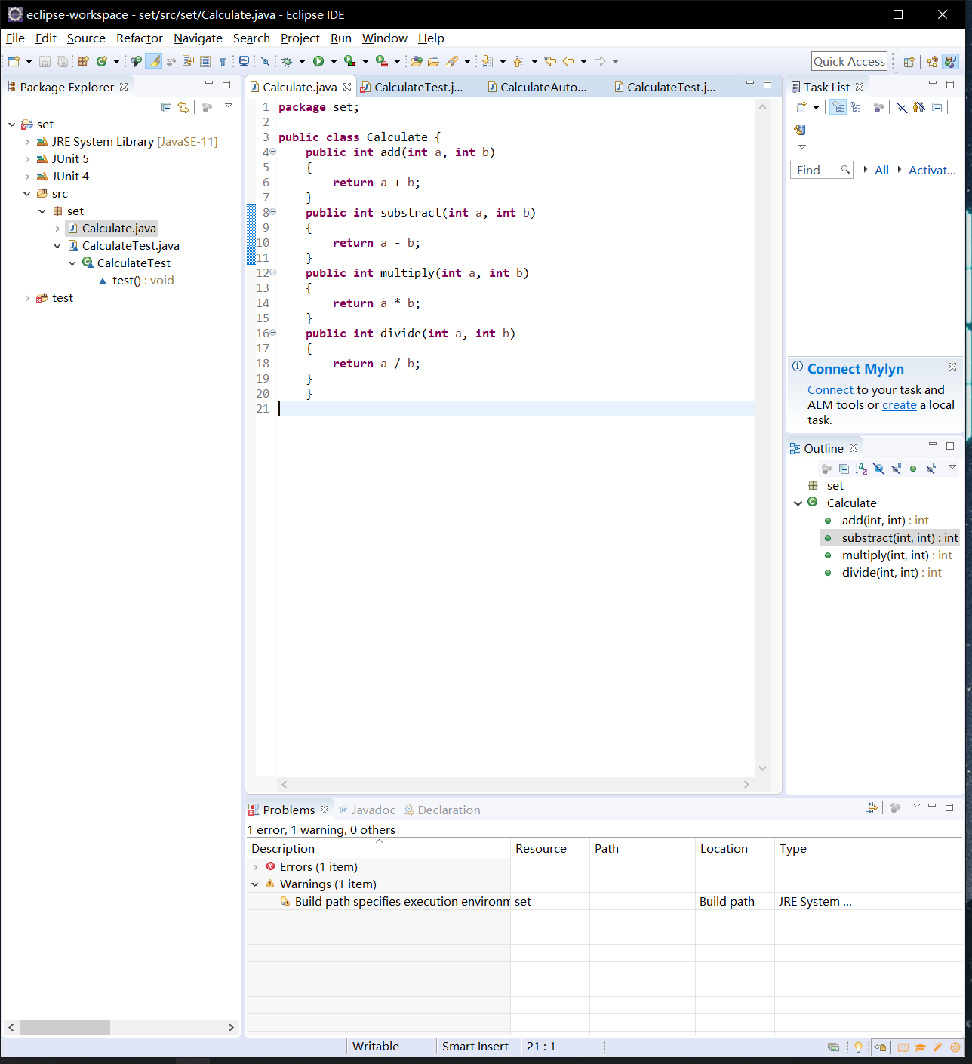Click the editor vertical scrollbar down arrow

coord(762,768)
